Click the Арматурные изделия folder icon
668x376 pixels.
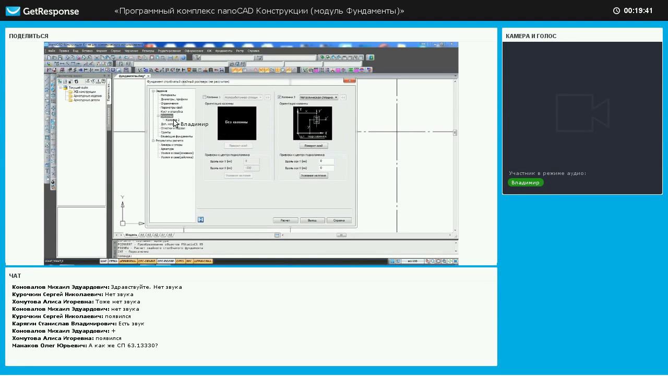[x=70, y=96]
